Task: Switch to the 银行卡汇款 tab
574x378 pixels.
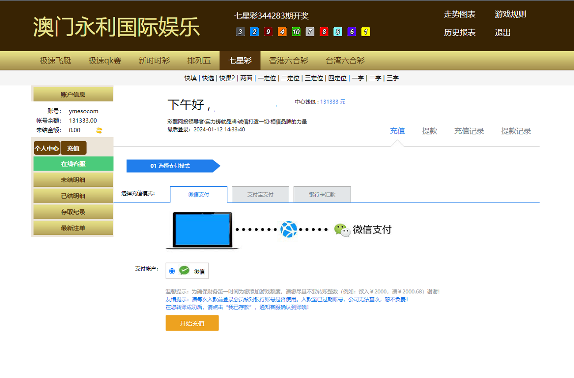Action: tap(322, 194)
